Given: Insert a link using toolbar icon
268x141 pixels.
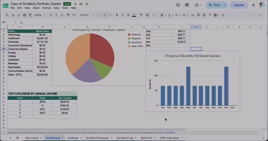Looking at the screenshot, I should (x=193, y=15).
